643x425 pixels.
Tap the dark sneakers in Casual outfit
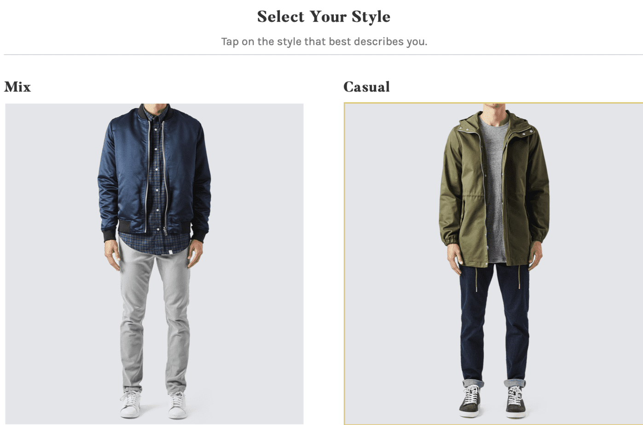492,400
